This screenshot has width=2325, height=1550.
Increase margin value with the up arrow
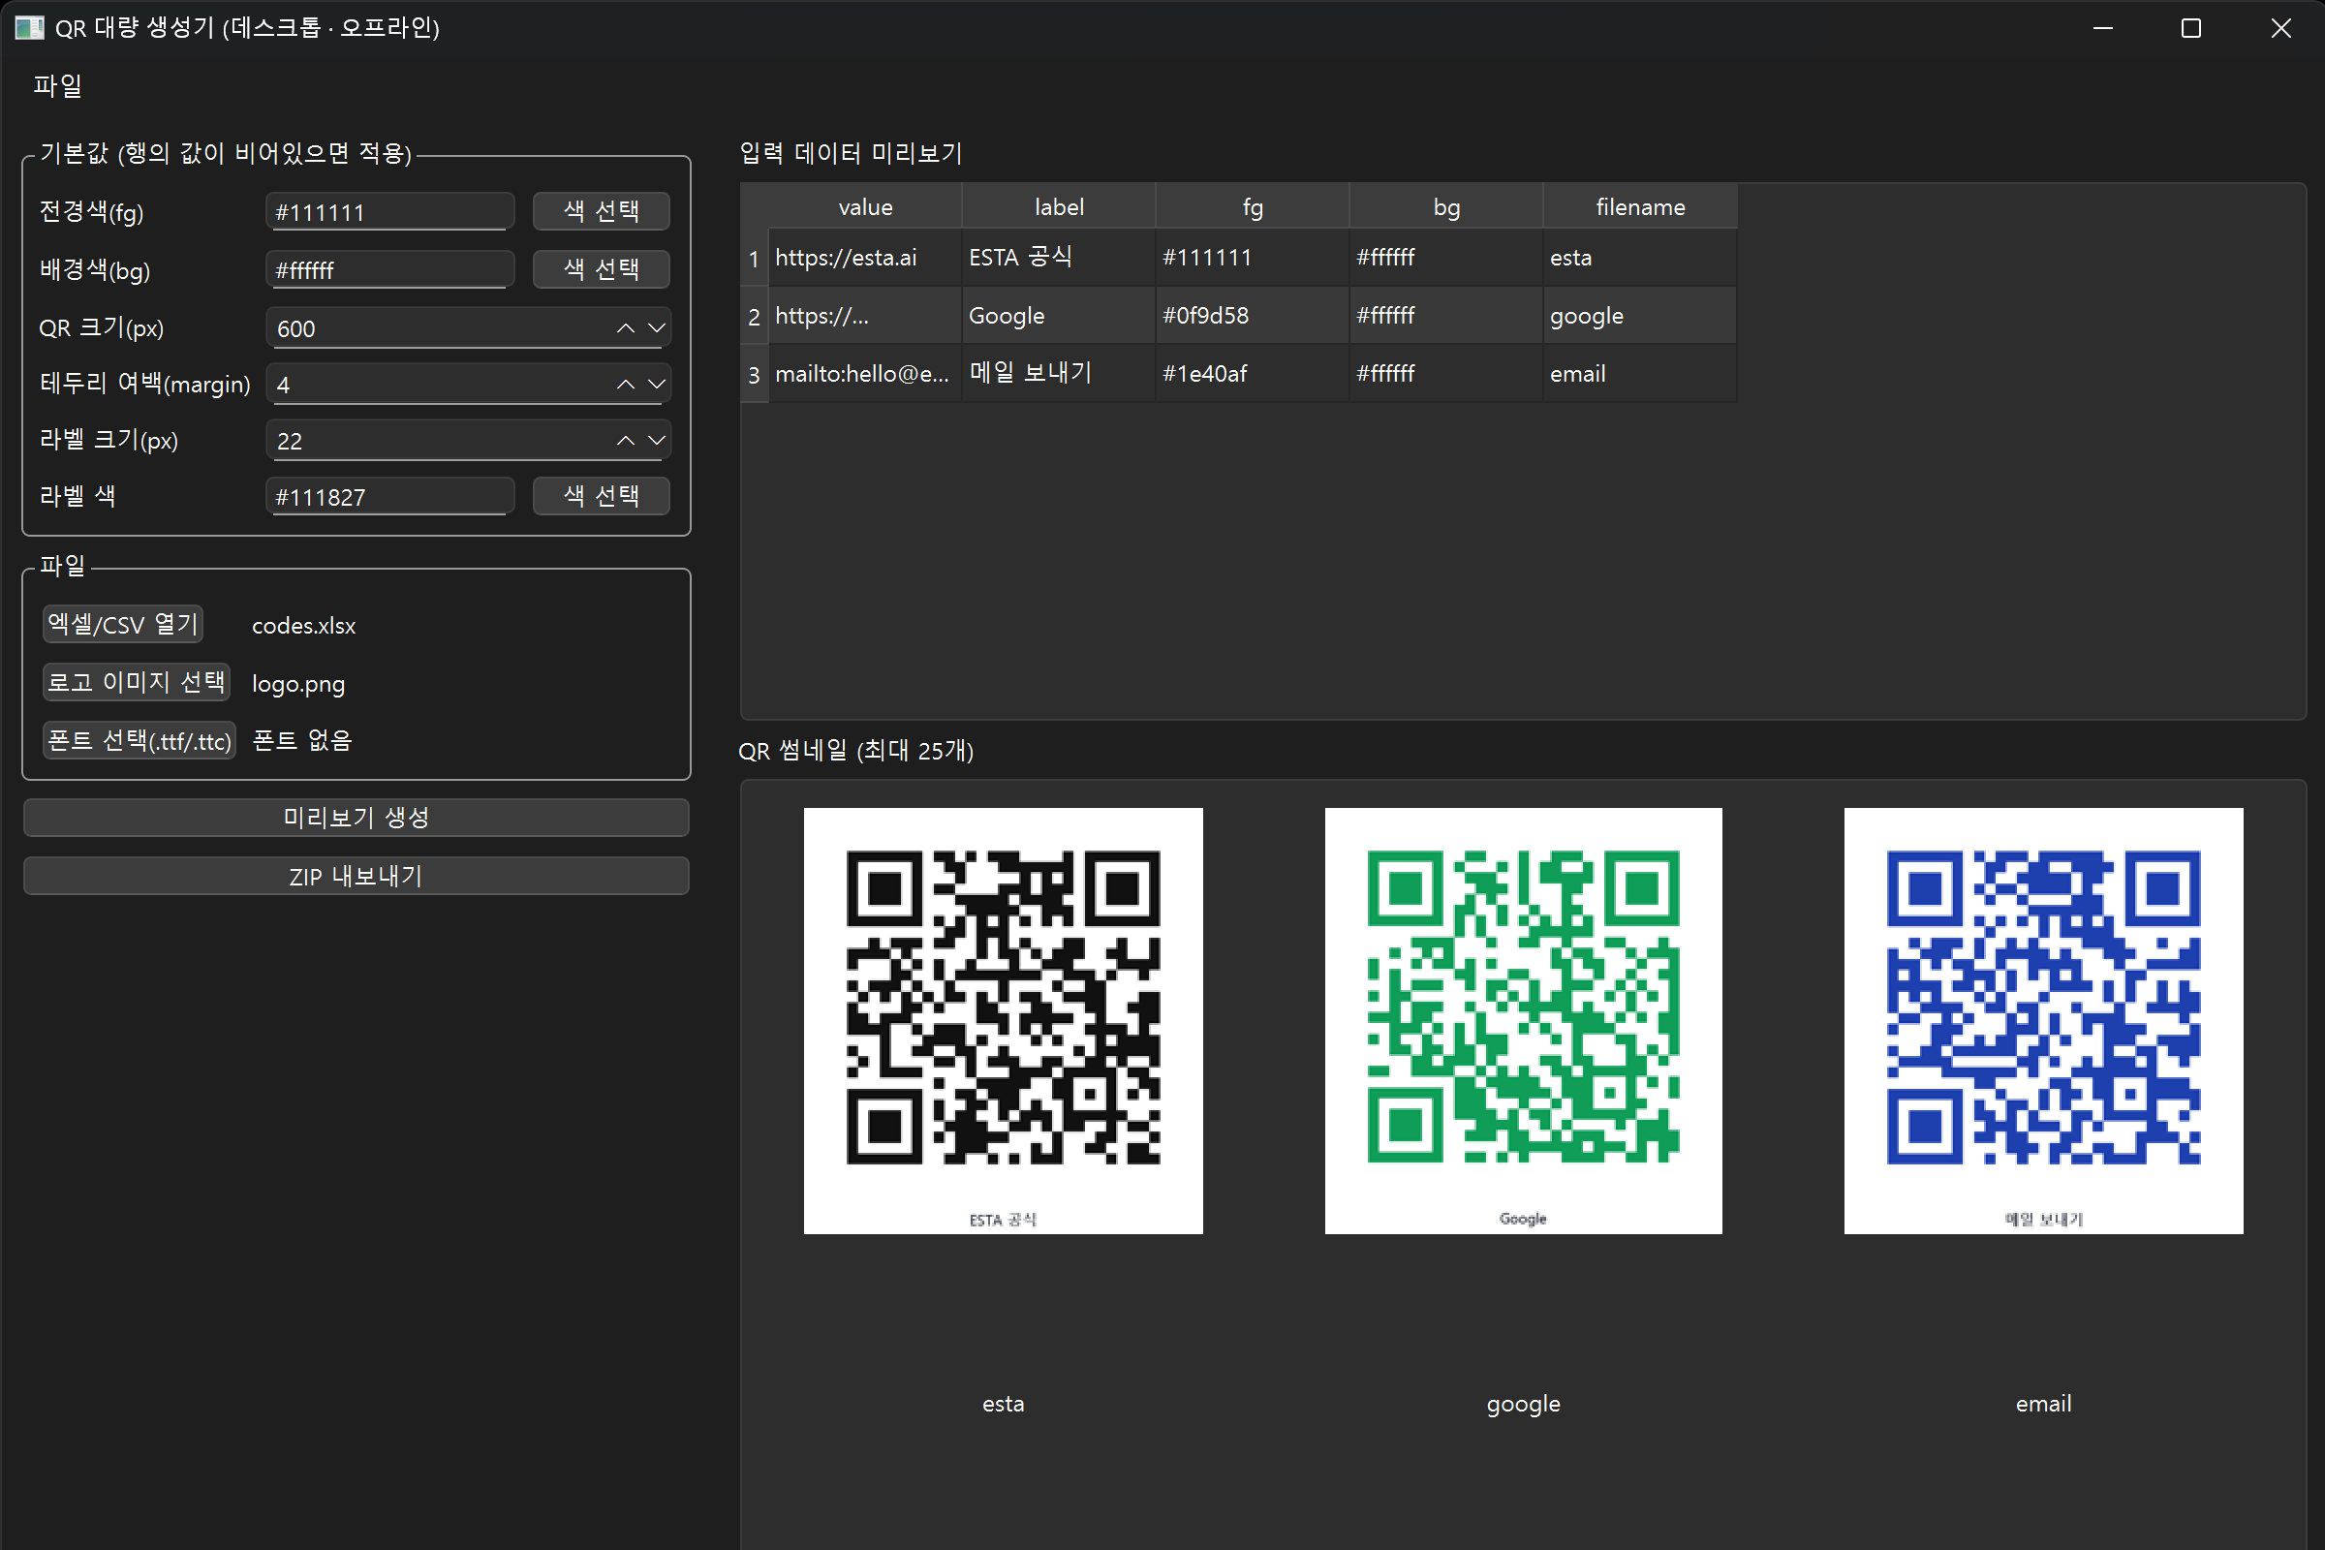[x=625, y=385]
